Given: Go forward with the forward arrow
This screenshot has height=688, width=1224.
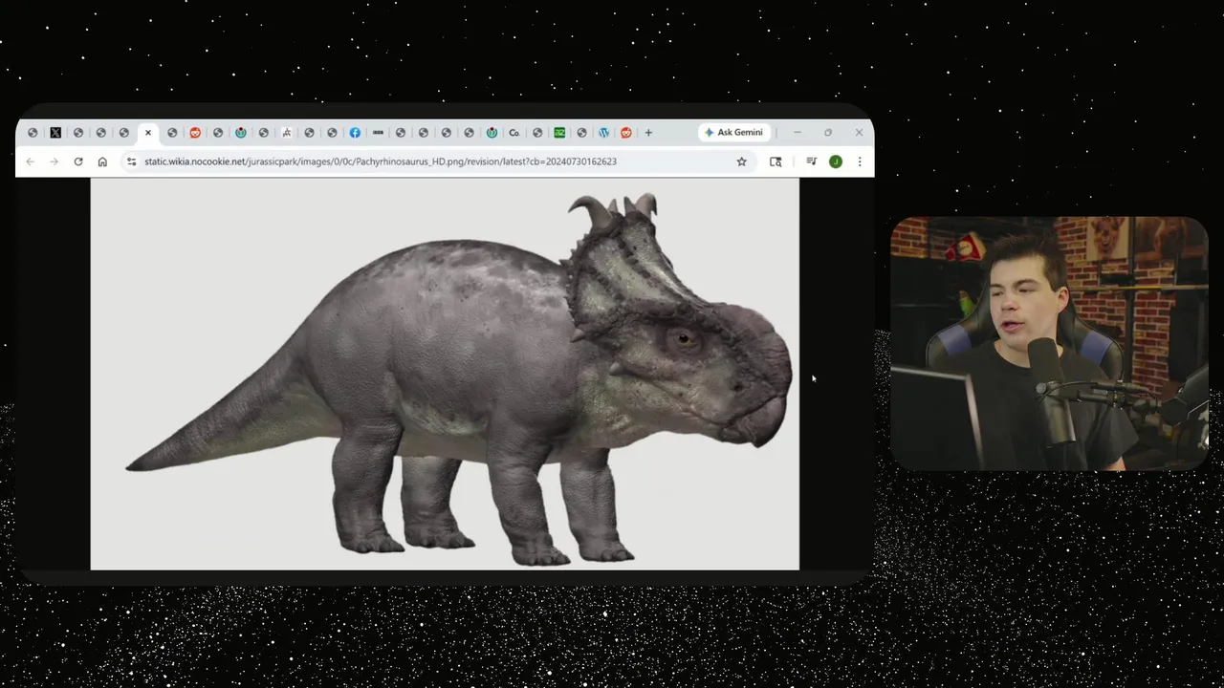Looking at the screenshot, I should (x=54, y=161).
